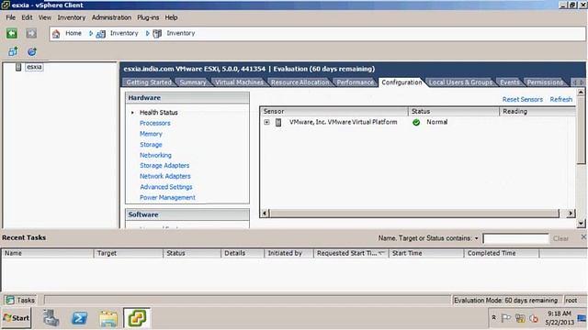The image size is (588, 330).
Task: Open Storage hardware settings
Action: tap(151, 145)
